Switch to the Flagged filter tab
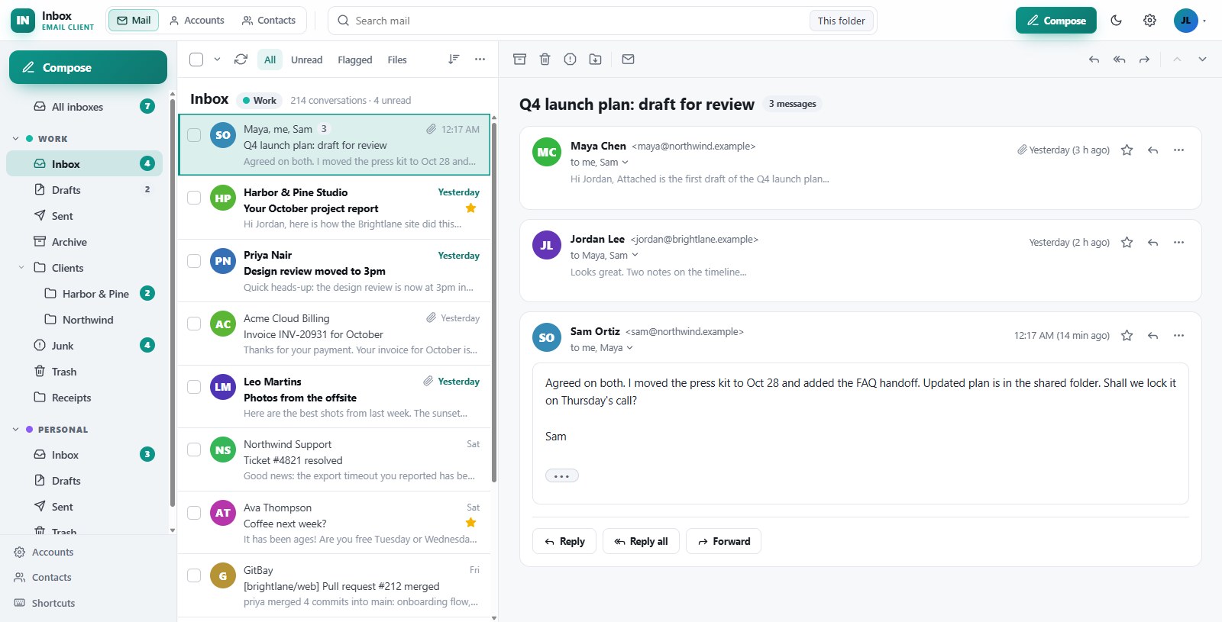Viewport: 1222px width, 622px height. point(355,60)
